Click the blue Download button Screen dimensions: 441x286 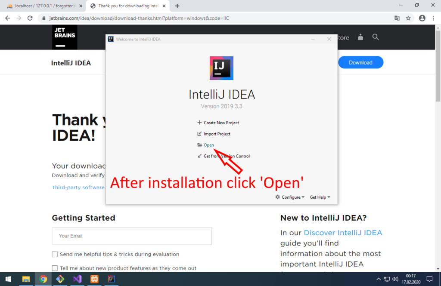click(x=360, y=62)
